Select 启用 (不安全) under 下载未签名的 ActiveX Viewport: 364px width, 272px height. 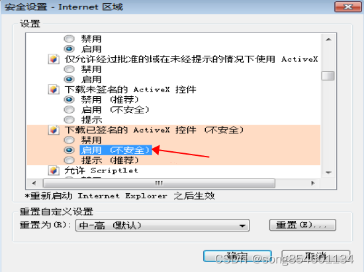(x=69, y=109)
